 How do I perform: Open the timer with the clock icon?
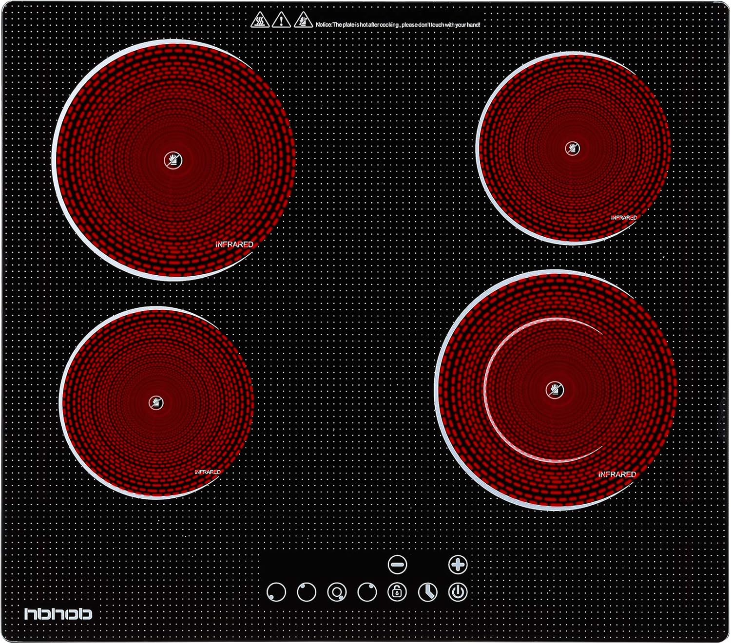point(427,592)
